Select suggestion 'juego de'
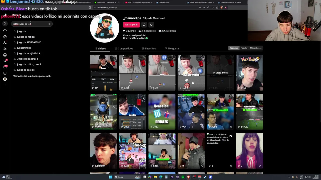 coord(22,31)
